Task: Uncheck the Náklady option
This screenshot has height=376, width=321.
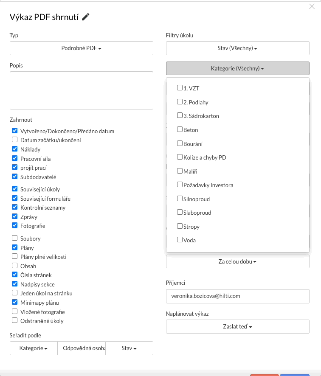Action: [14, 149]
